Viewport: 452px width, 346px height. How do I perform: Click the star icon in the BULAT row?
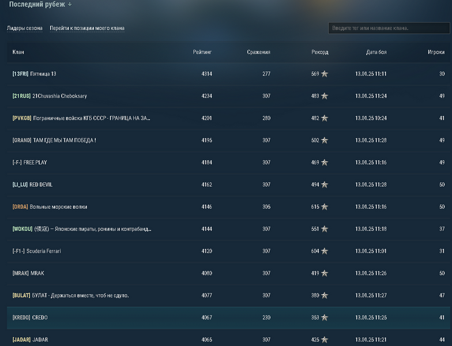click(x=325, y=296)
